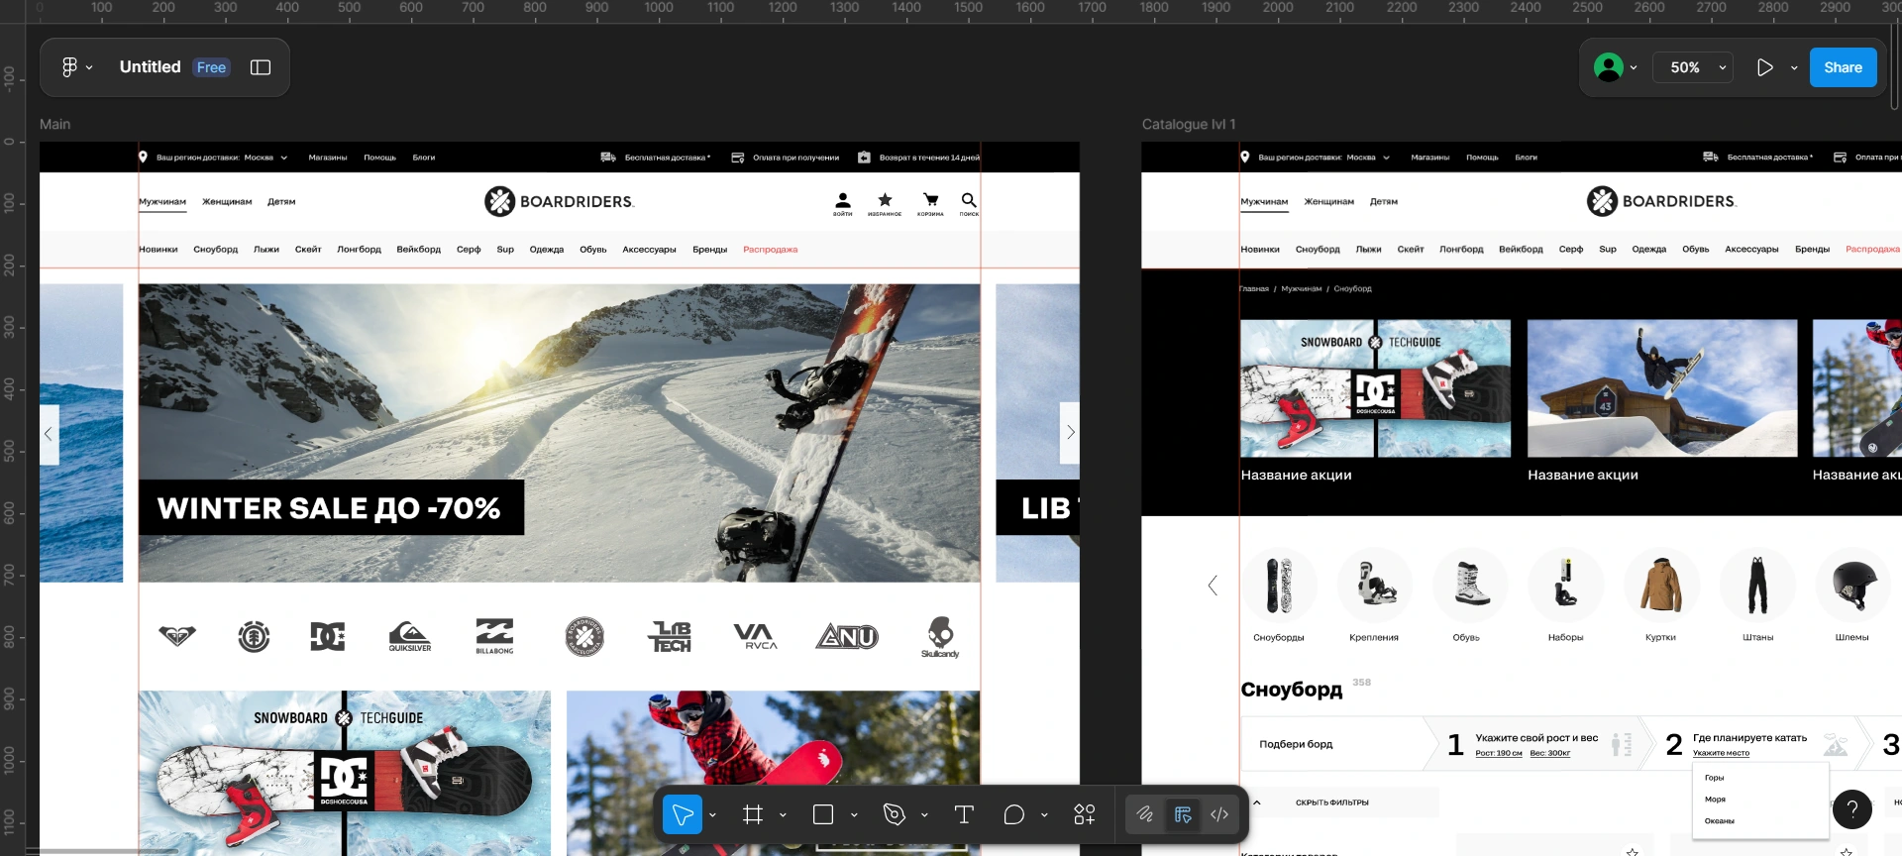Click the Quiksilver brand logo

(x=410, y=636)
